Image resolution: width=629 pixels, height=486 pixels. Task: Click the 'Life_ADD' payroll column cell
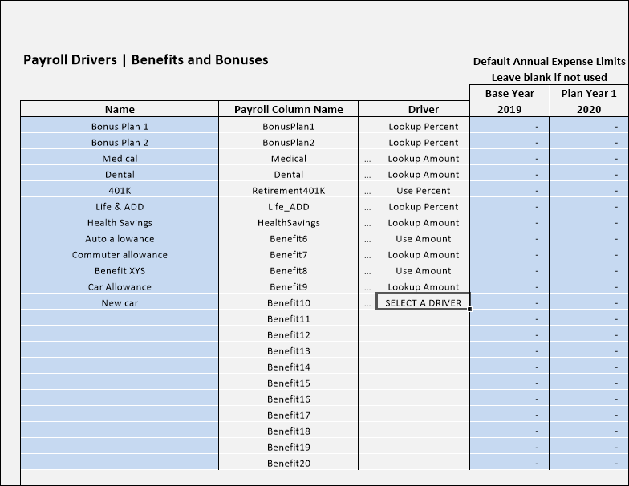click(289, 207)
